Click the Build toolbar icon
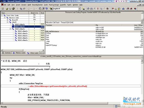The image size is (144, 108). click(91, 9)
